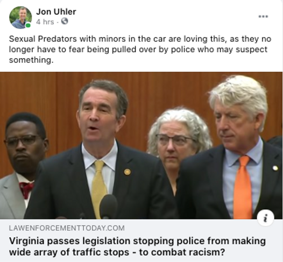Click the article preview photo
Screen dimensions: 283x262
tap(141, 145)
